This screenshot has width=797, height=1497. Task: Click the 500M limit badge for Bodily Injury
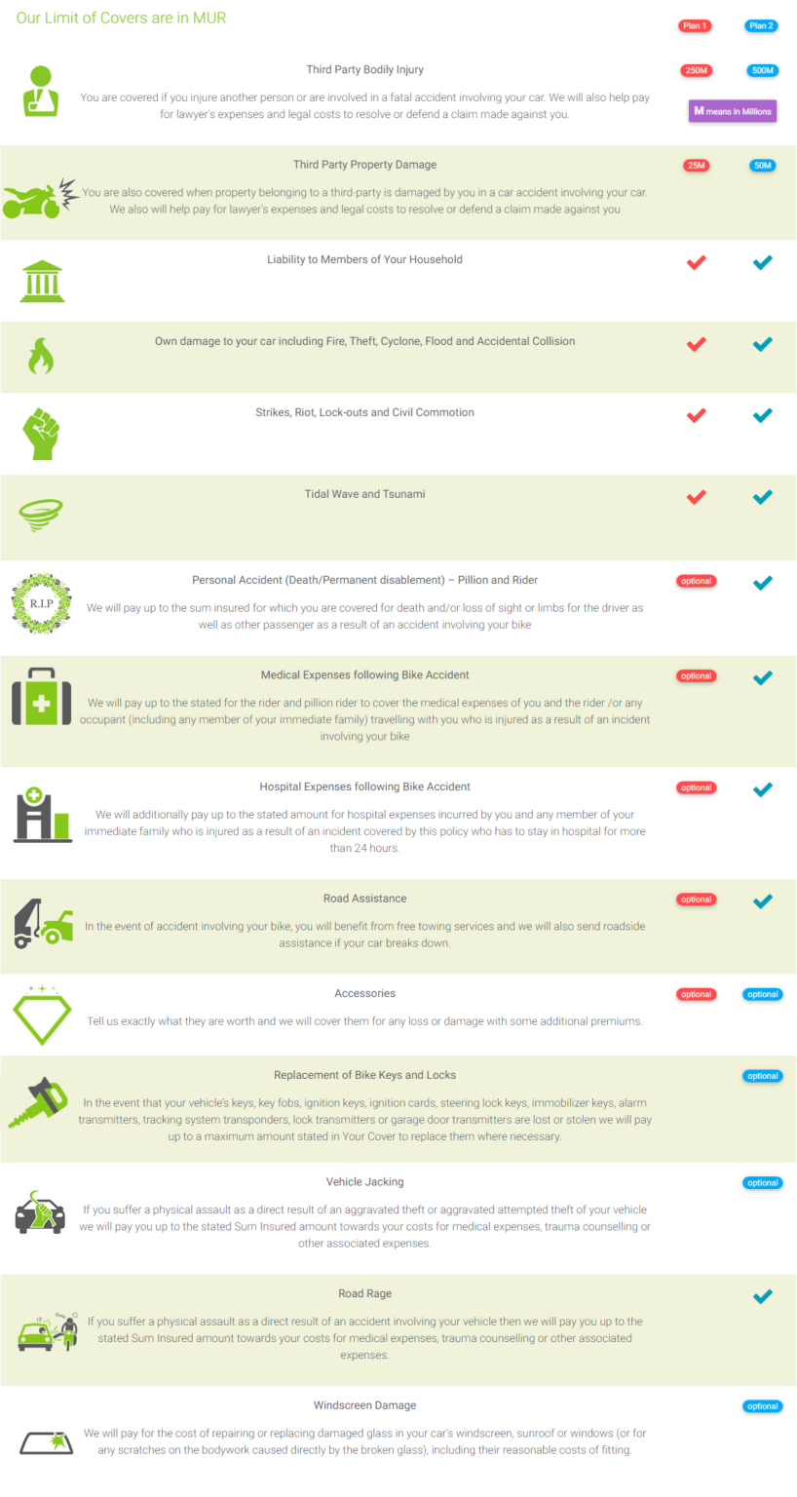762,70
